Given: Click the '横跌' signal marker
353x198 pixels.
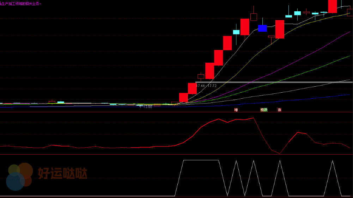Looking at the screenshot, I should 264,110.
